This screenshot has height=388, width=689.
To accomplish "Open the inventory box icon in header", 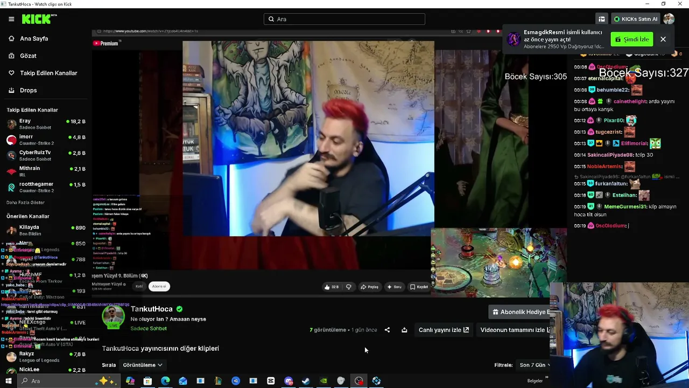I will tap(602, 19).
